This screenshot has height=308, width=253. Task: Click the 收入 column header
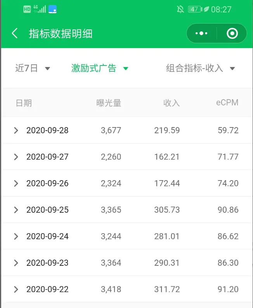(x=172, y=103)
